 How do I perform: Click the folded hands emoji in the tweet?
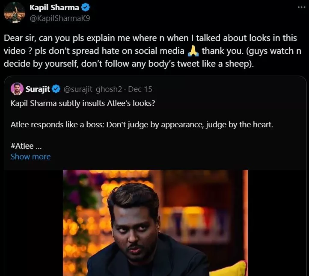pyautogui.click(x=193, y=51)
